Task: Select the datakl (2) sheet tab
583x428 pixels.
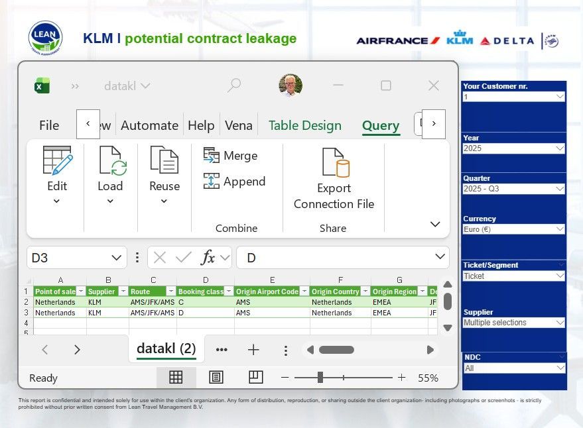Action: (x=166, y=348)
